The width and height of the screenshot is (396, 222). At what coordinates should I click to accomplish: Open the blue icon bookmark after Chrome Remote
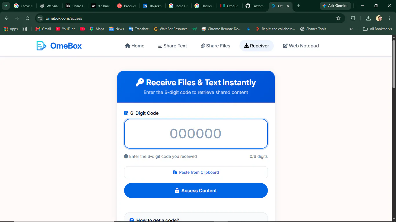pos(248,29)
